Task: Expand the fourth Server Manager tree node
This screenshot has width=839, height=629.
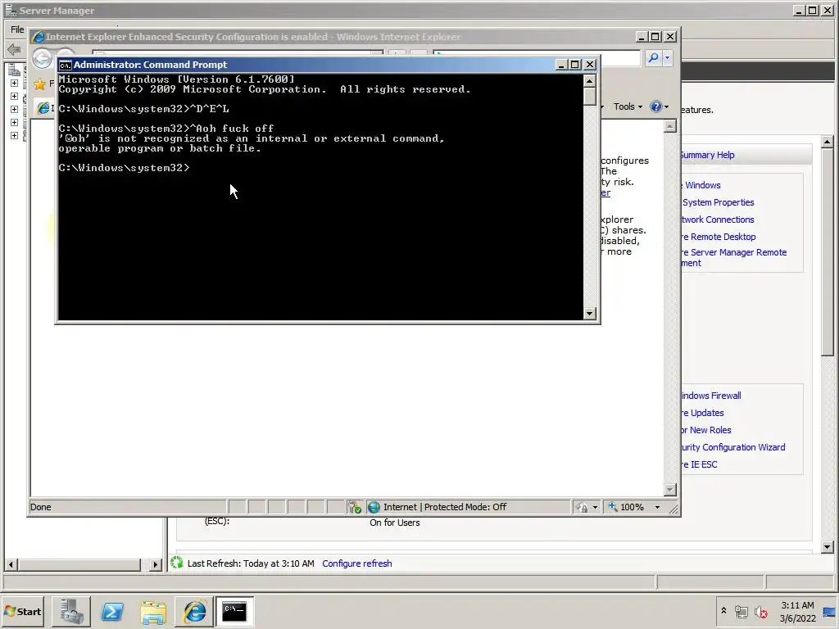Action: coord(15,123)
